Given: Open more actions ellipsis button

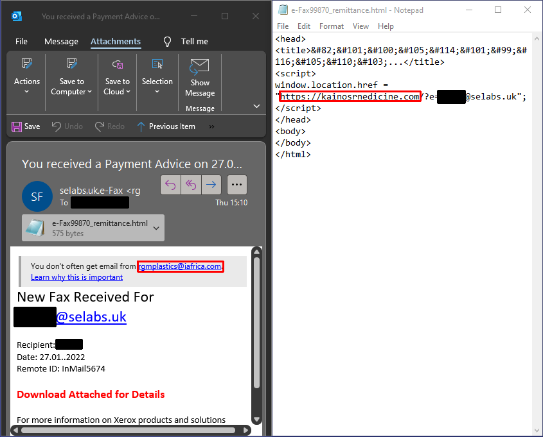Looking at the screenshot, I should click(x=237, y=185).
